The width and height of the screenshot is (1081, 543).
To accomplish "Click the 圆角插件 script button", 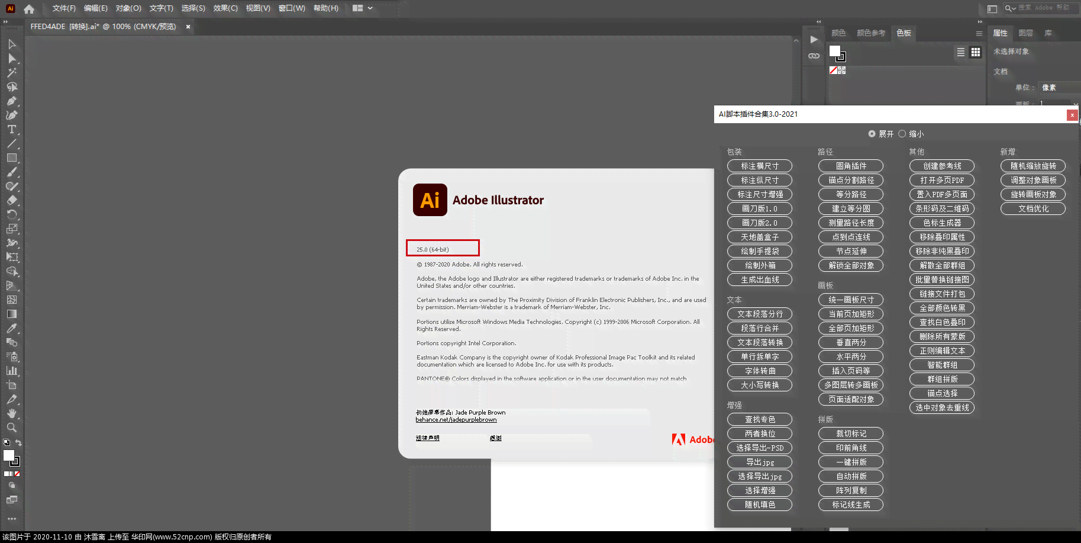I will coord(851,166).
